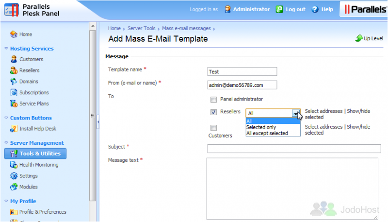Click the Help question mark icon

coord(315,9)
